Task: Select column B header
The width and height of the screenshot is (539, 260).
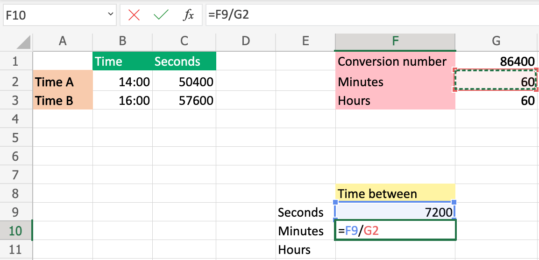Action: click(122, 41)
